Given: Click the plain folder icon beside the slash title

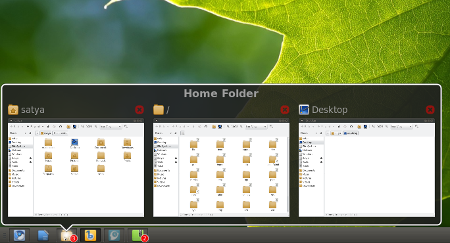Looking at the screenshot, I should [159, 110].
